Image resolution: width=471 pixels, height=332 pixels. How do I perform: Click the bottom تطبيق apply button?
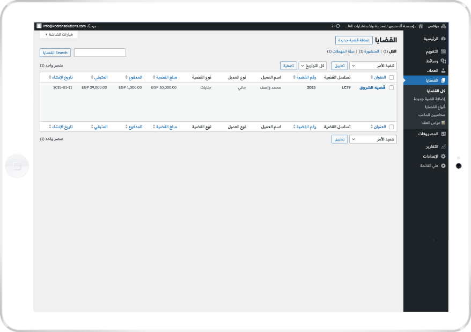tap(340, 139)
